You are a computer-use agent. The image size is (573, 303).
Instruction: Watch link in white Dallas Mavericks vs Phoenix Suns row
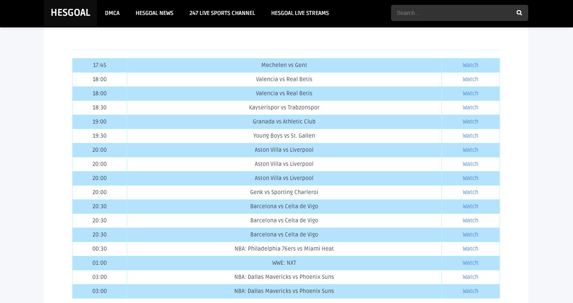tap(471, 277)
